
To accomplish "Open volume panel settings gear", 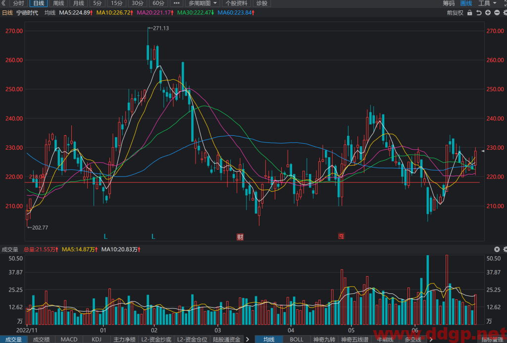I will [505, 249].
